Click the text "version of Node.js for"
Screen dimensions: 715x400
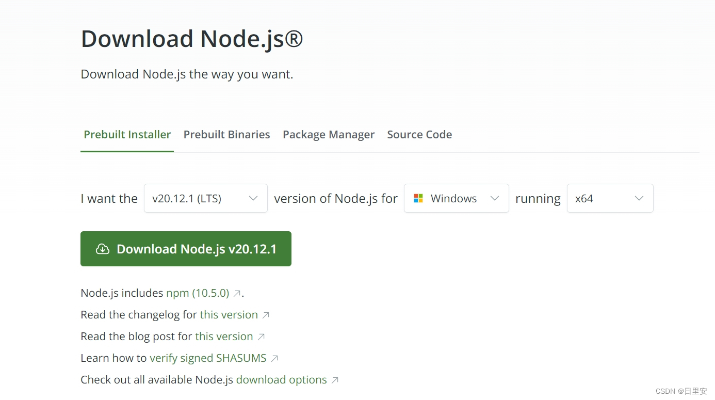pyautogui.click(x=336, y=199)
